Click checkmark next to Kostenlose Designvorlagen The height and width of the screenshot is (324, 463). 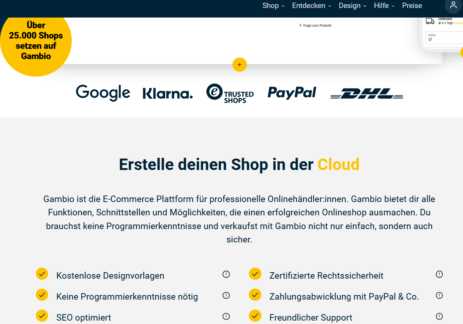(42, 274)
